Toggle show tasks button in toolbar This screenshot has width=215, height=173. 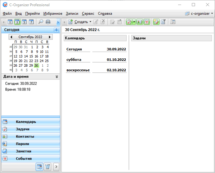pyautogui.click(x=129, y=22)
